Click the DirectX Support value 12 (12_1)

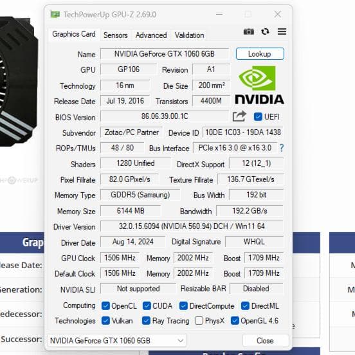tap(257, 163)
